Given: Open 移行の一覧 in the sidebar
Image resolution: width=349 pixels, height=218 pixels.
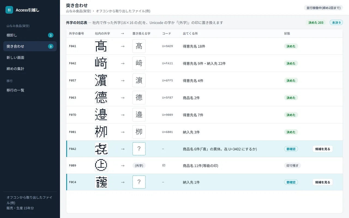Looking at the screenshot, I should [x=30, y=90].
